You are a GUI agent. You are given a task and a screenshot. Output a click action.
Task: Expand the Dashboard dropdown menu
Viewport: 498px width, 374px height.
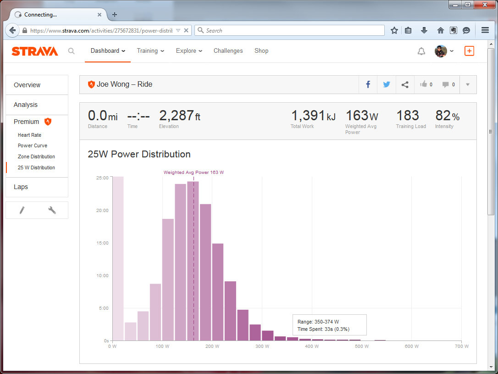coord(108,51)
